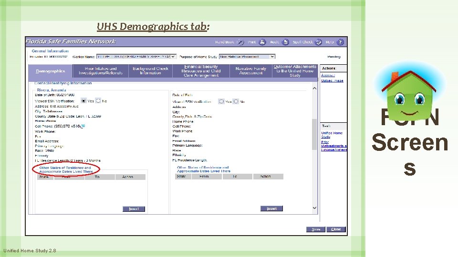The image size is (458, 257).
Task: Click the FL Residence Length value for Amanda
Action: (85, 160)
